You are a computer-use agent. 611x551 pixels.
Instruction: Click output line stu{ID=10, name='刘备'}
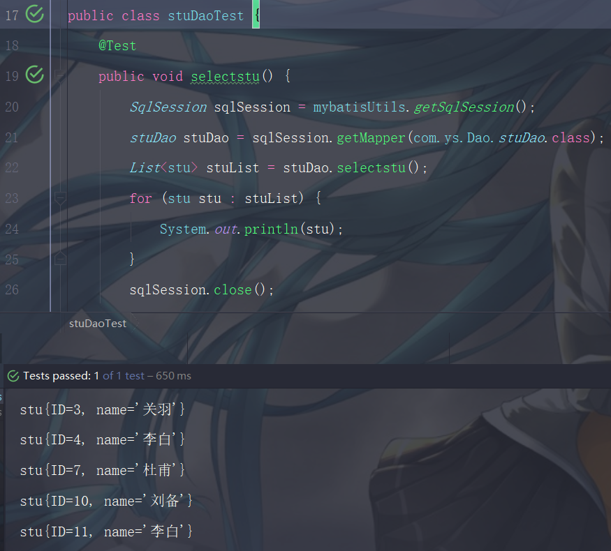[106, 501]
